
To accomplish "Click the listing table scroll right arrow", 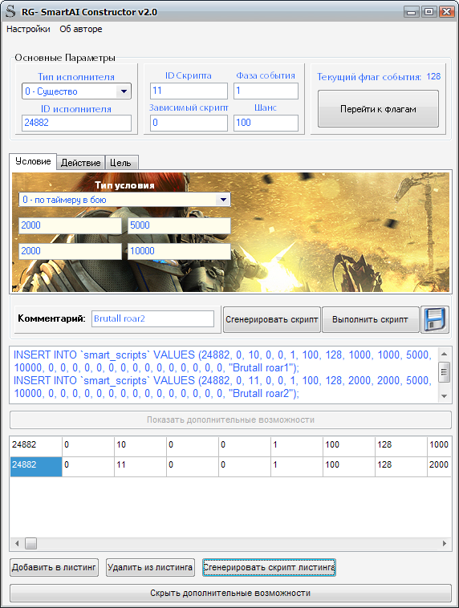I will 445,544.
